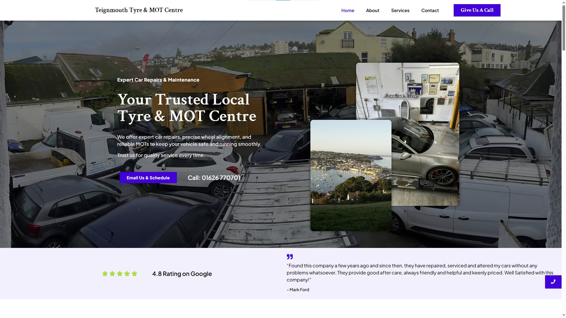
Task: Click the Email Us & Schedule button
Action: coord(148,178)
